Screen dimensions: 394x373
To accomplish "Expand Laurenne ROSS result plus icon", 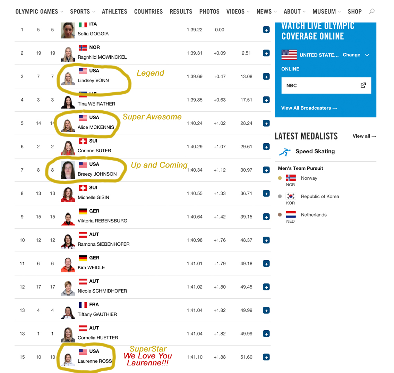I will pyautogui.click(x=266, y=357).
